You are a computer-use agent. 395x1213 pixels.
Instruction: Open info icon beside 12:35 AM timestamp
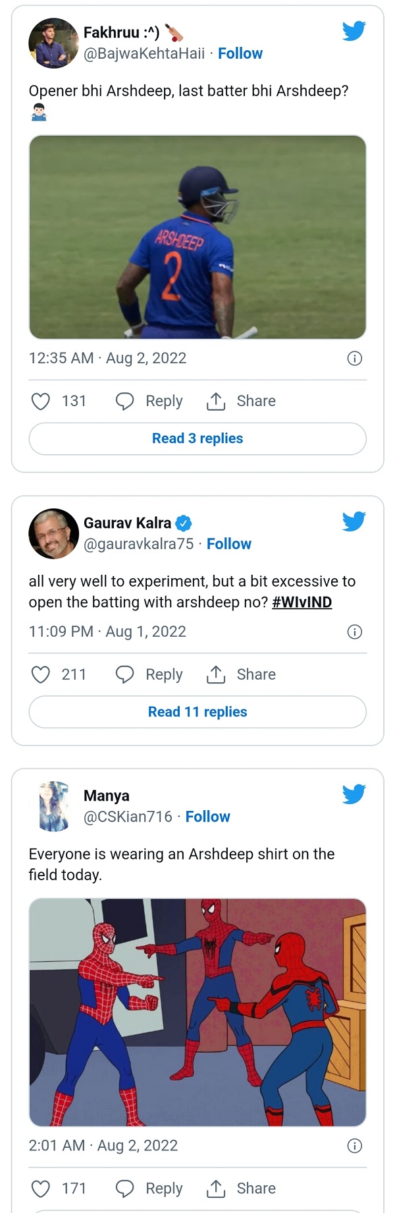354,359
